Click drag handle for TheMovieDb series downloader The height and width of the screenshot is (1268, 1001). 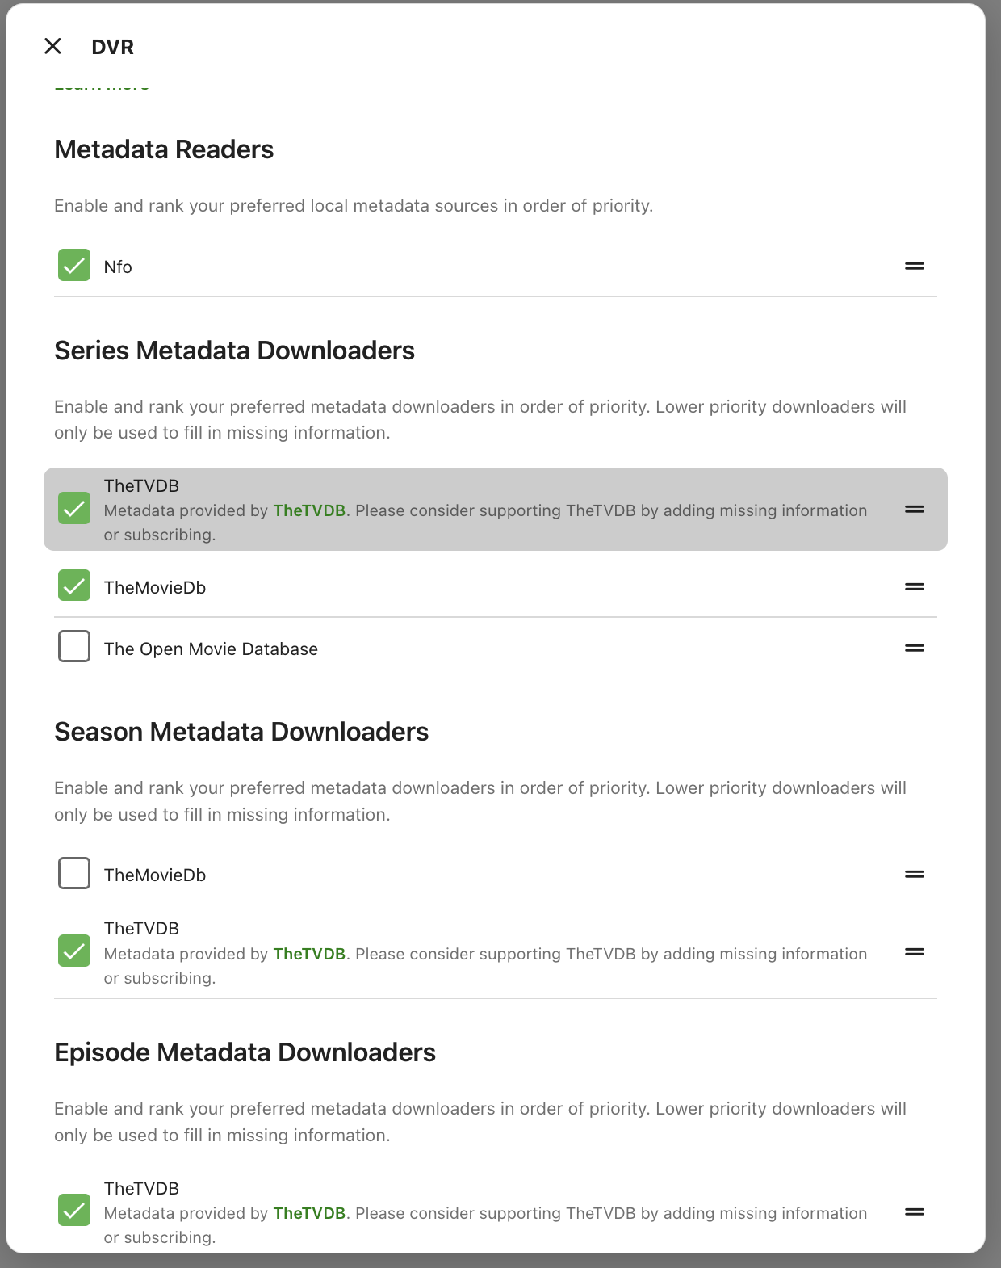tap(914, 587)
